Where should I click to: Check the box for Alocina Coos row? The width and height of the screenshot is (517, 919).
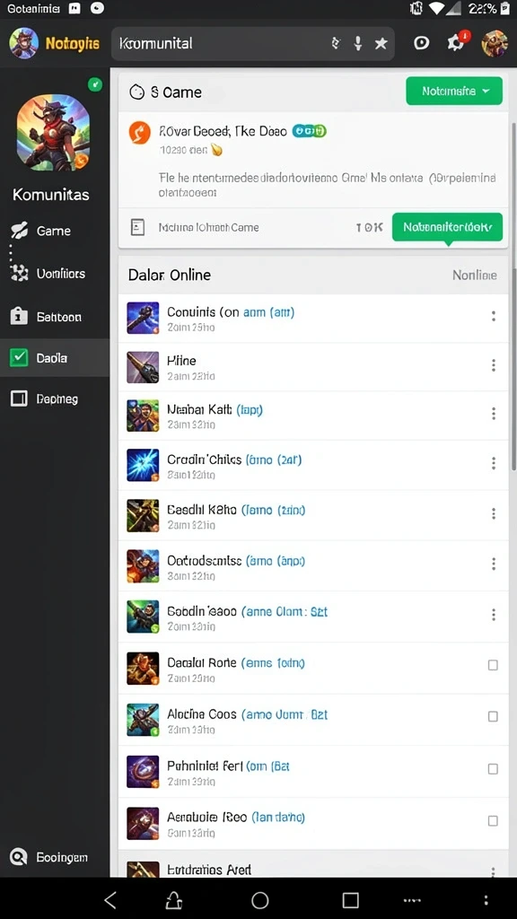pos(493,717)
